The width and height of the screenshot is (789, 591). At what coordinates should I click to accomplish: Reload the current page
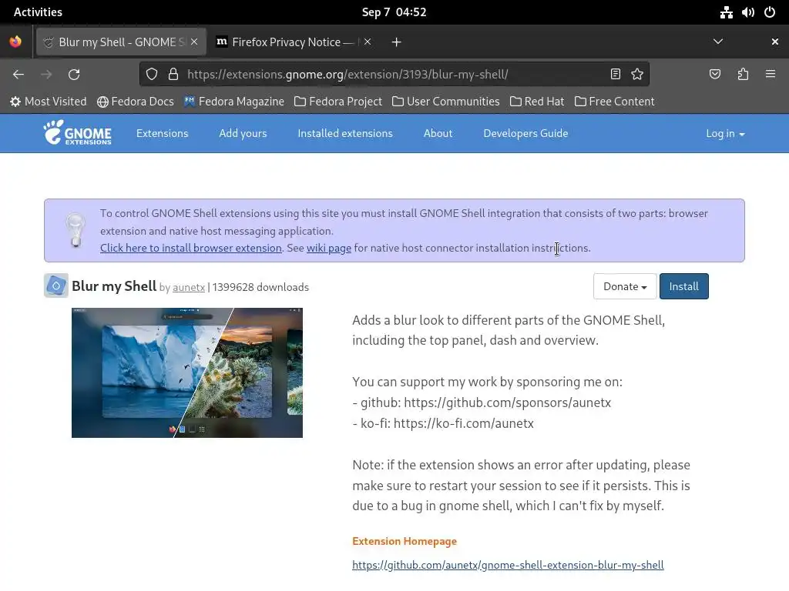[74, 75]
